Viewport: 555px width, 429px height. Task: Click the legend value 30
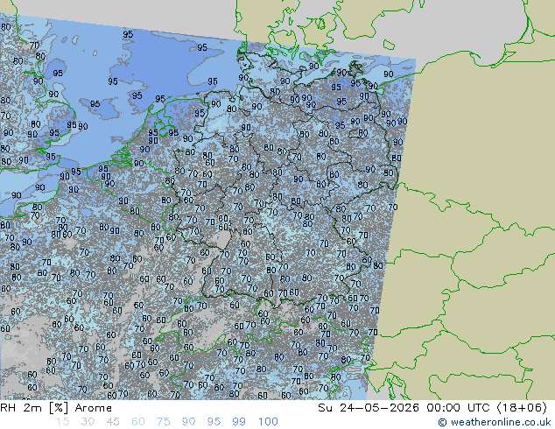[x=88, y=422]
